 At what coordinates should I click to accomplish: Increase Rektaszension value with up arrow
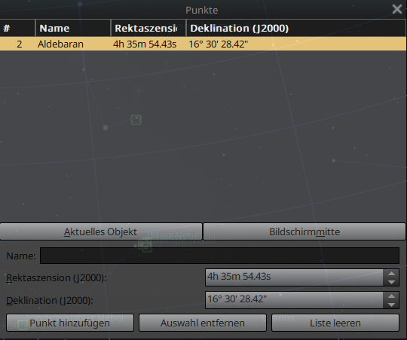click(x=391, y=274)
